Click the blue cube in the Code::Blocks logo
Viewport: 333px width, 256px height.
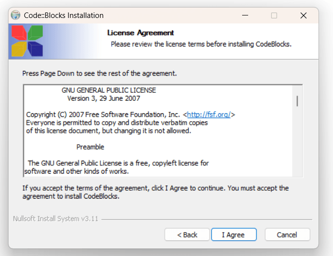pyautogui.click(x=35, y=48)
